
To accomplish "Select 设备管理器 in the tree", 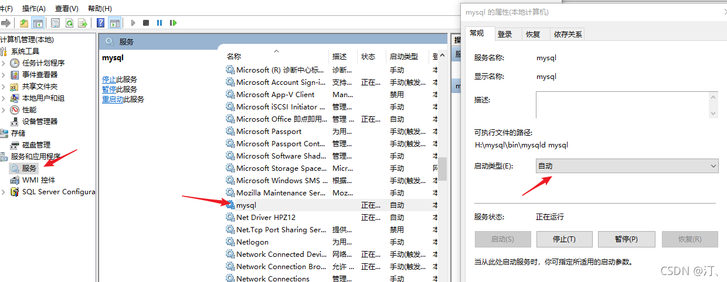I will click(40, 121).
